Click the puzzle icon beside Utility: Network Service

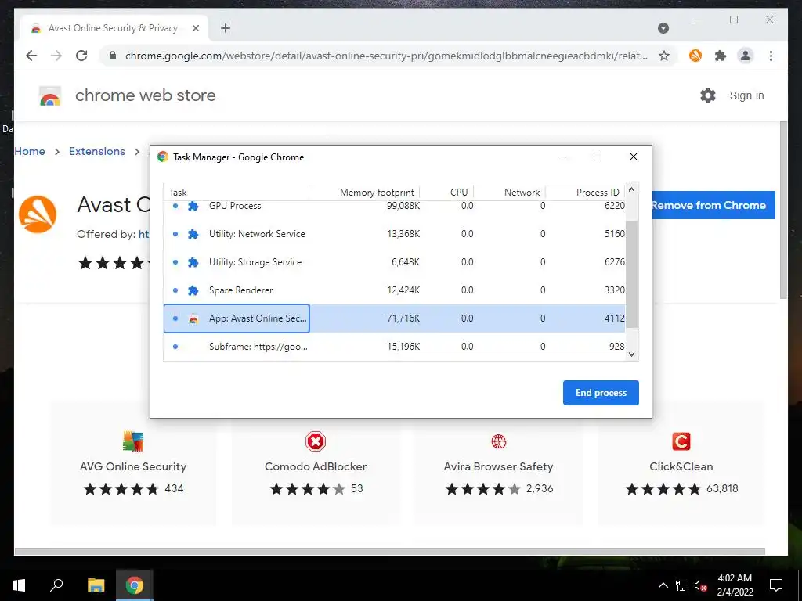193,234
